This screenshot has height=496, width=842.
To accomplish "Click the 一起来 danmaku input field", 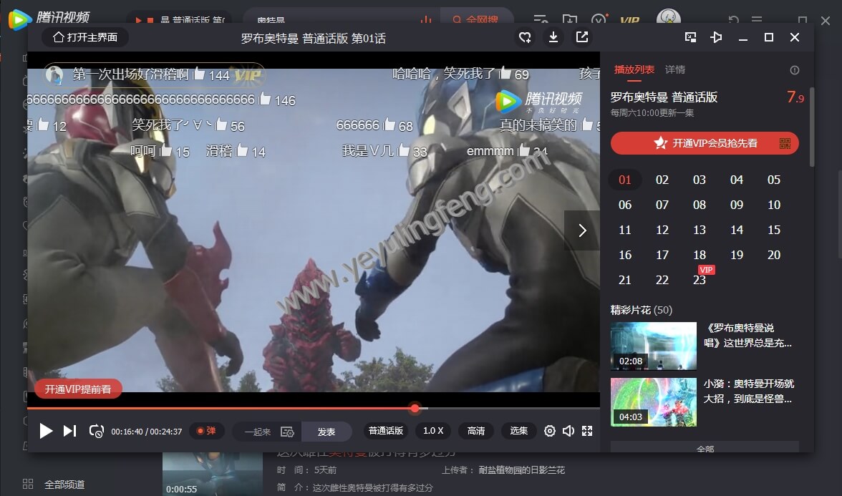I will pyautogui.click(x=258, y=432).
